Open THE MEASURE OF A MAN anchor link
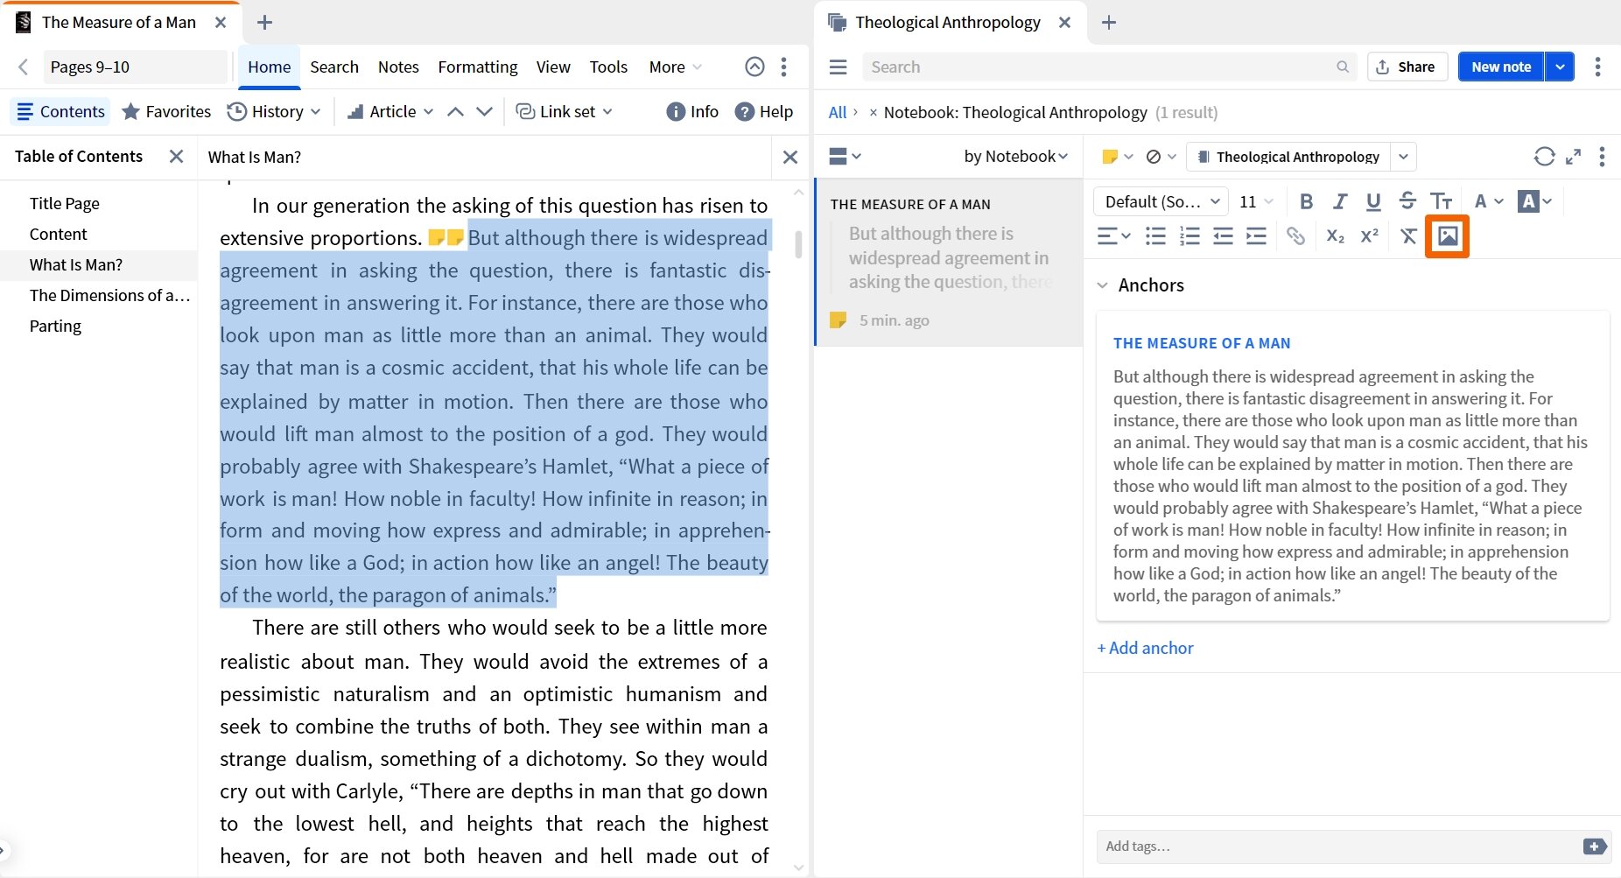The width and height of the screenshot is (1621, 878). (1202, 343)
